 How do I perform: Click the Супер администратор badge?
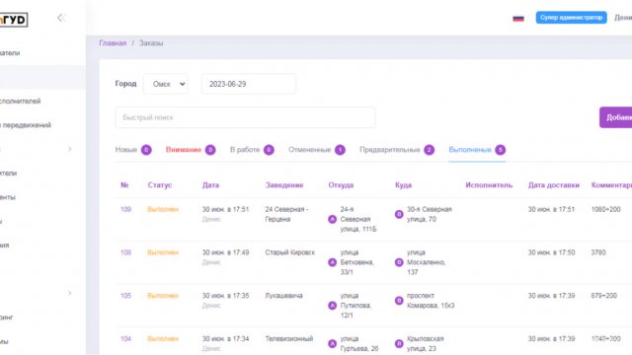(571, 18)
